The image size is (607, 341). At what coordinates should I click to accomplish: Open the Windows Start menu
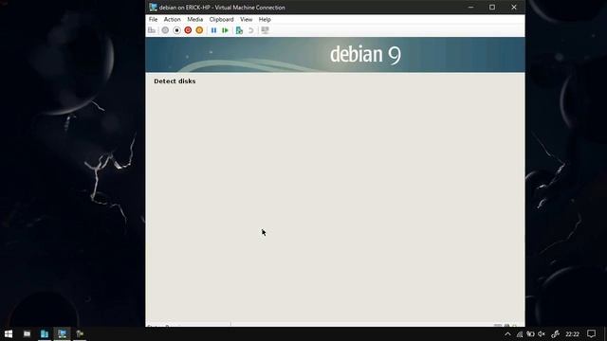(9, 333)
